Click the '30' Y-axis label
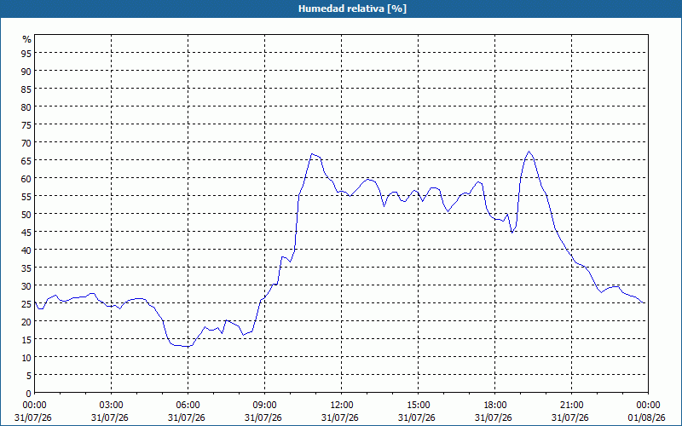 (26, 285)
